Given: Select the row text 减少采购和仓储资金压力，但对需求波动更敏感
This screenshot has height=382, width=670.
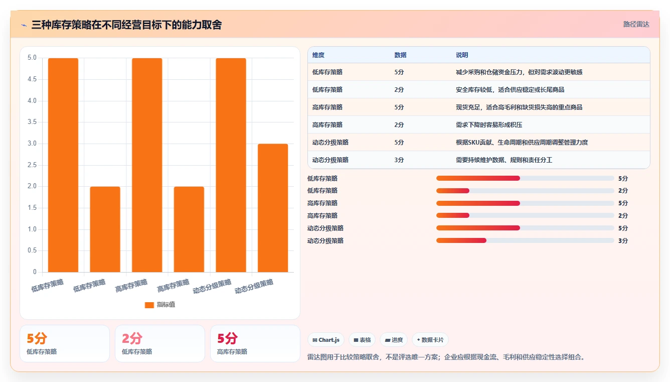Looking at the screenshot, I should 519,72.
